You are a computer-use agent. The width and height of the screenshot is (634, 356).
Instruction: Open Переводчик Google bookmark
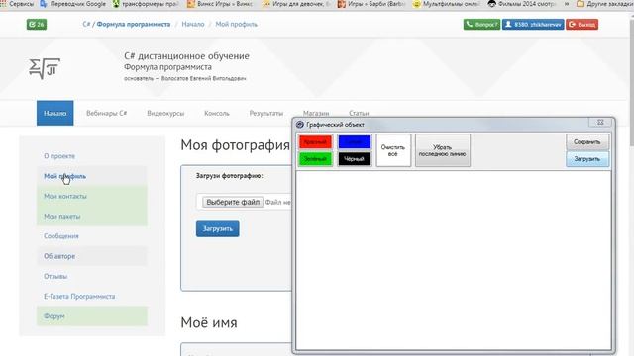point(73,4)
